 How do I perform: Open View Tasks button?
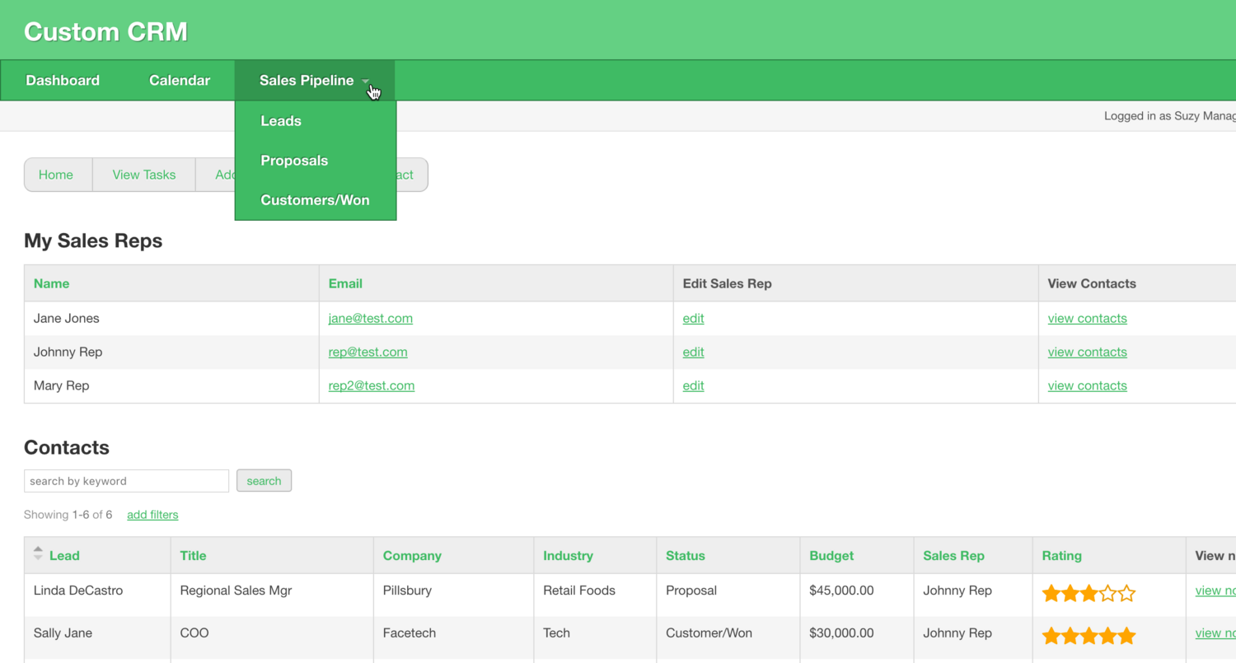click(144, 175)
